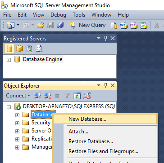Screen dimensions: 164x163
Task: Expand the Security folder node
Action: coord(18,123)
